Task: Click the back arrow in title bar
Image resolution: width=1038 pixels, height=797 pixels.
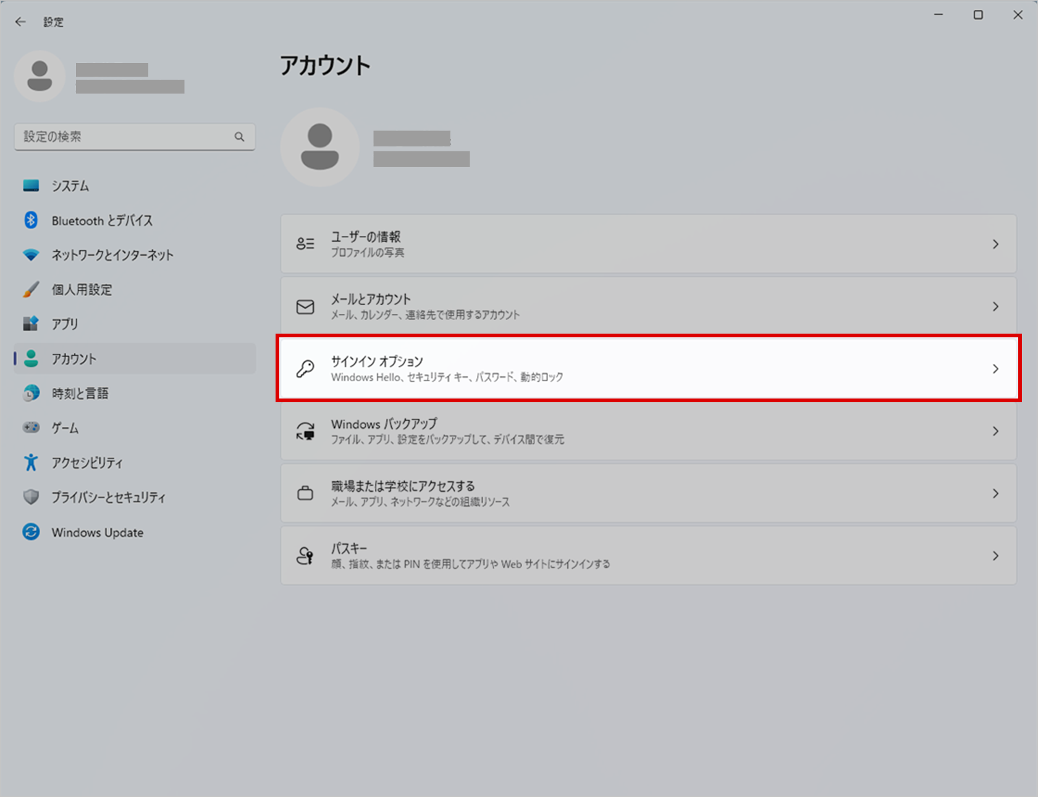Action: coord(20,22)
